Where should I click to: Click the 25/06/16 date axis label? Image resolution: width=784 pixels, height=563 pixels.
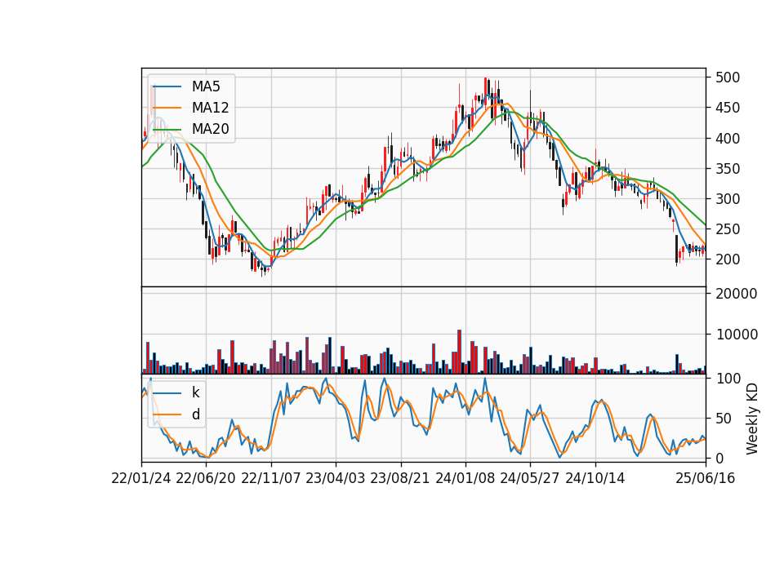(x=706, y=478)
